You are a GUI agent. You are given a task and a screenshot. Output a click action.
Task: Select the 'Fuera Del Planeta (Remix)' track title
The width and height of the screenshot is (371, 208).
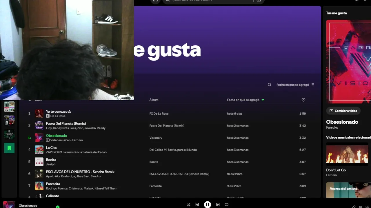(x=66, y=124)
